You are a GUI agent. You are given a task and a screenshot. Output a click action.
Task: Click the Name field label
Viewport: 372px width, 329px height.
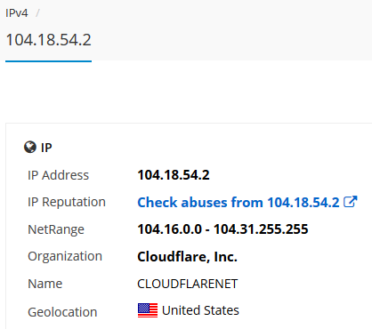click(45, 284)
